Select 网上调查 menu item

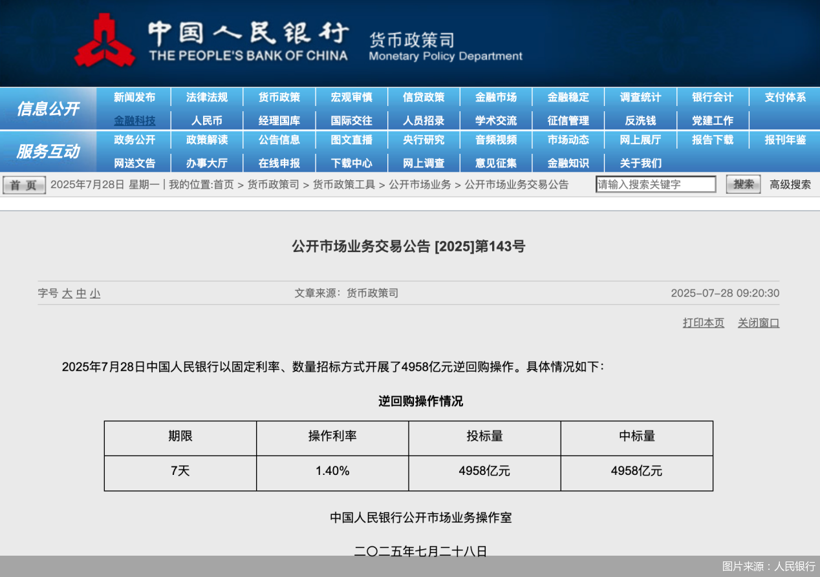424,163
